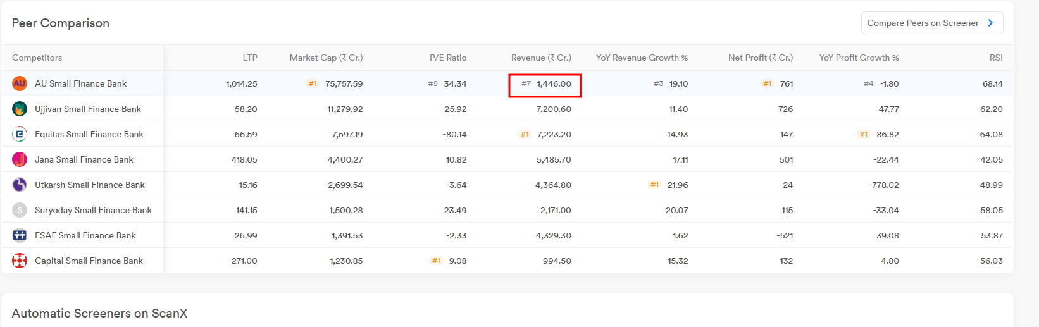Click the chevron arrow beside Compare Peers
1039x327 pixels.
(991, 23)
